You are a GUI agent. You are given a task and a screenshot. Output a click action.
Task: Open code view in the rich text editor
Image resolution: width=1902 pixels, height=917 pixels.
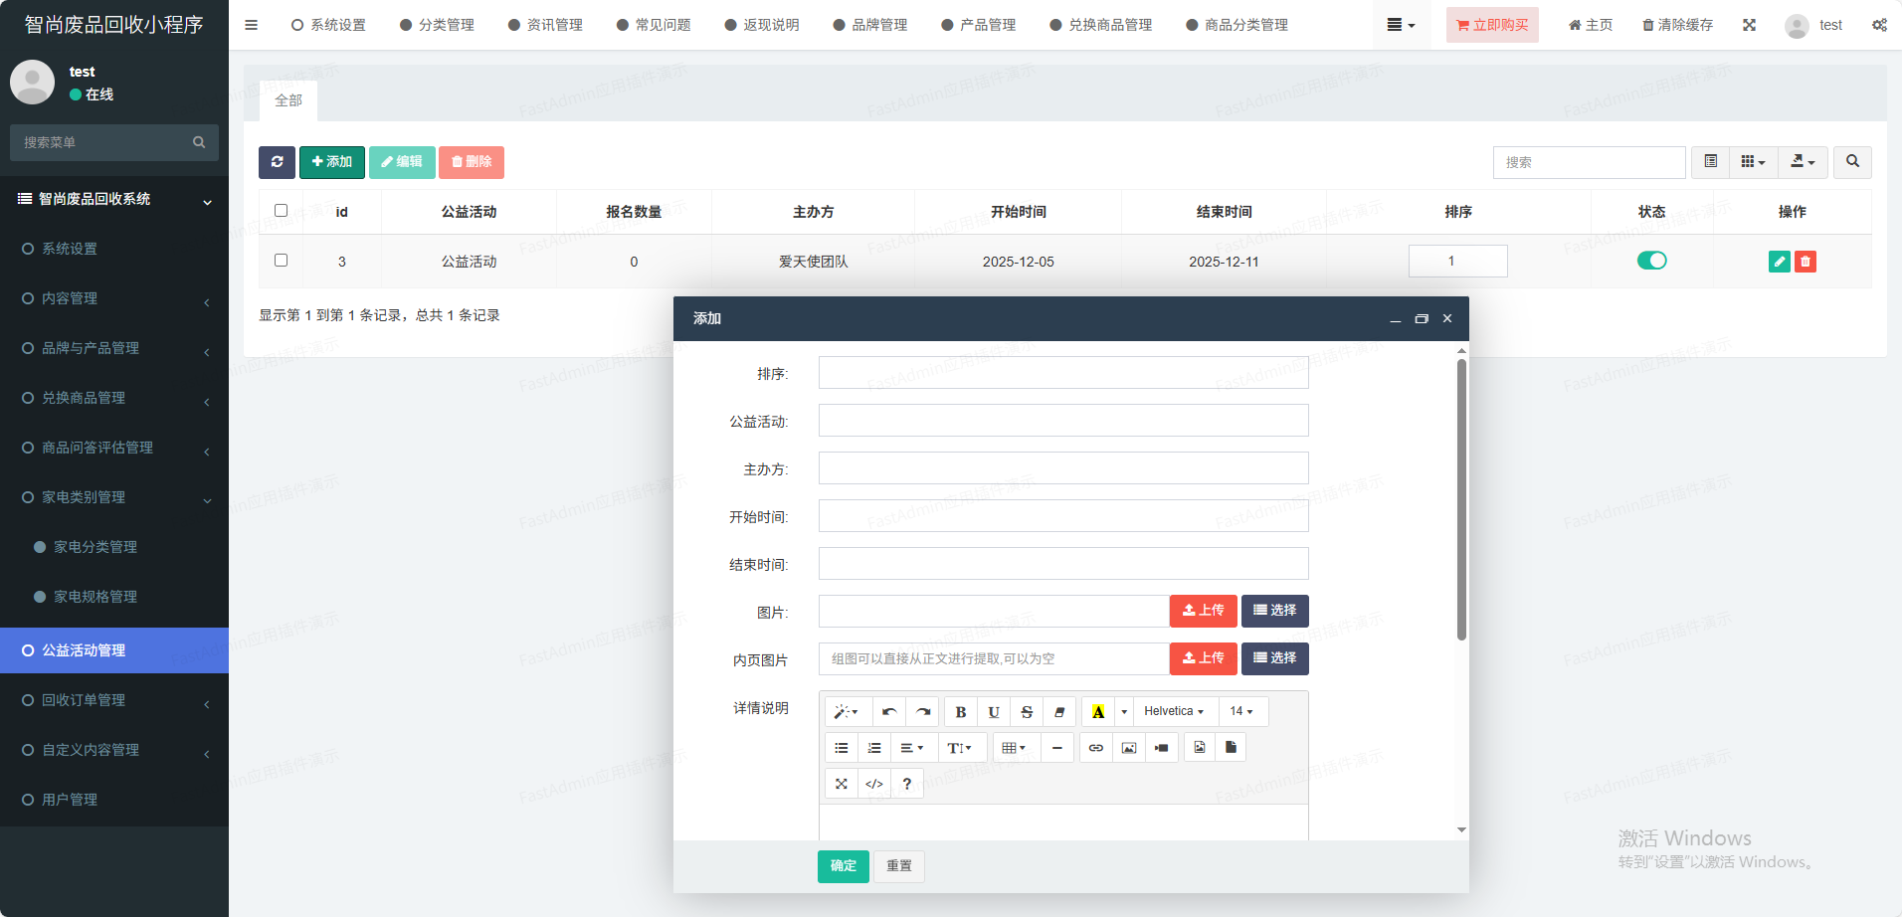tap(873, 784)
